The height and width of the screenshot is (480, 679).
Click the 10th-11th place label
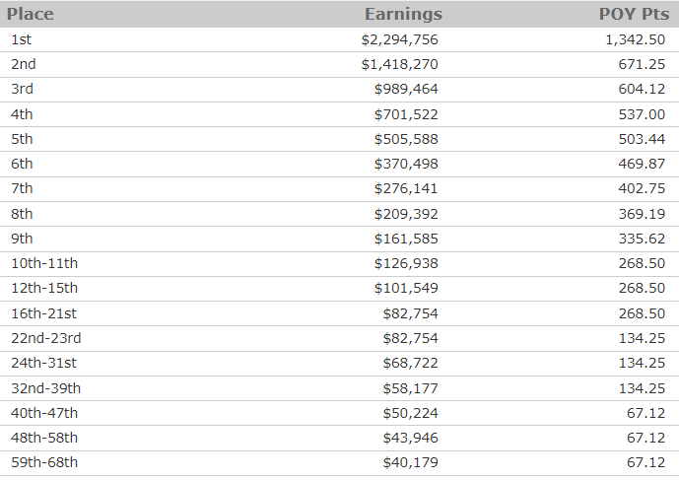tap(44, 263)
